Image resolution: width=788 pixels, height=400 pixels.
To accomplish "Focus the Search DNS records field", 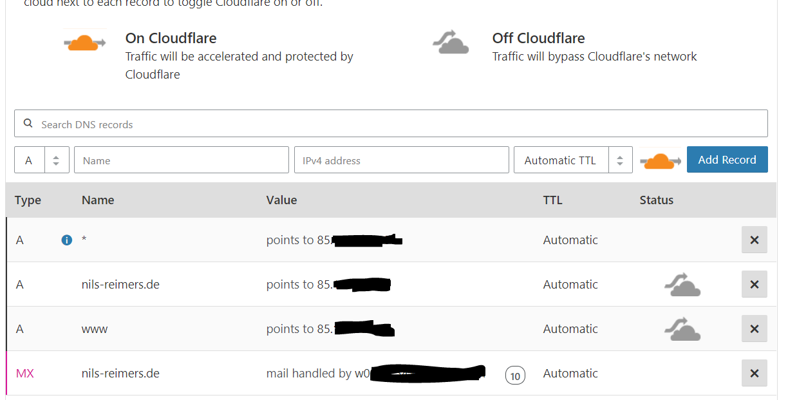I will coord(391,124).
